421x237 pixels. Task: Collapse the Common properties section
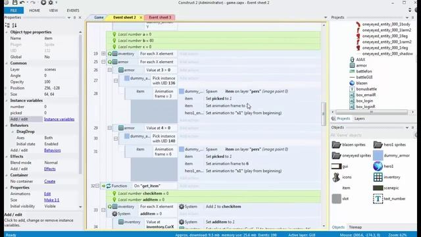[7, 63]
